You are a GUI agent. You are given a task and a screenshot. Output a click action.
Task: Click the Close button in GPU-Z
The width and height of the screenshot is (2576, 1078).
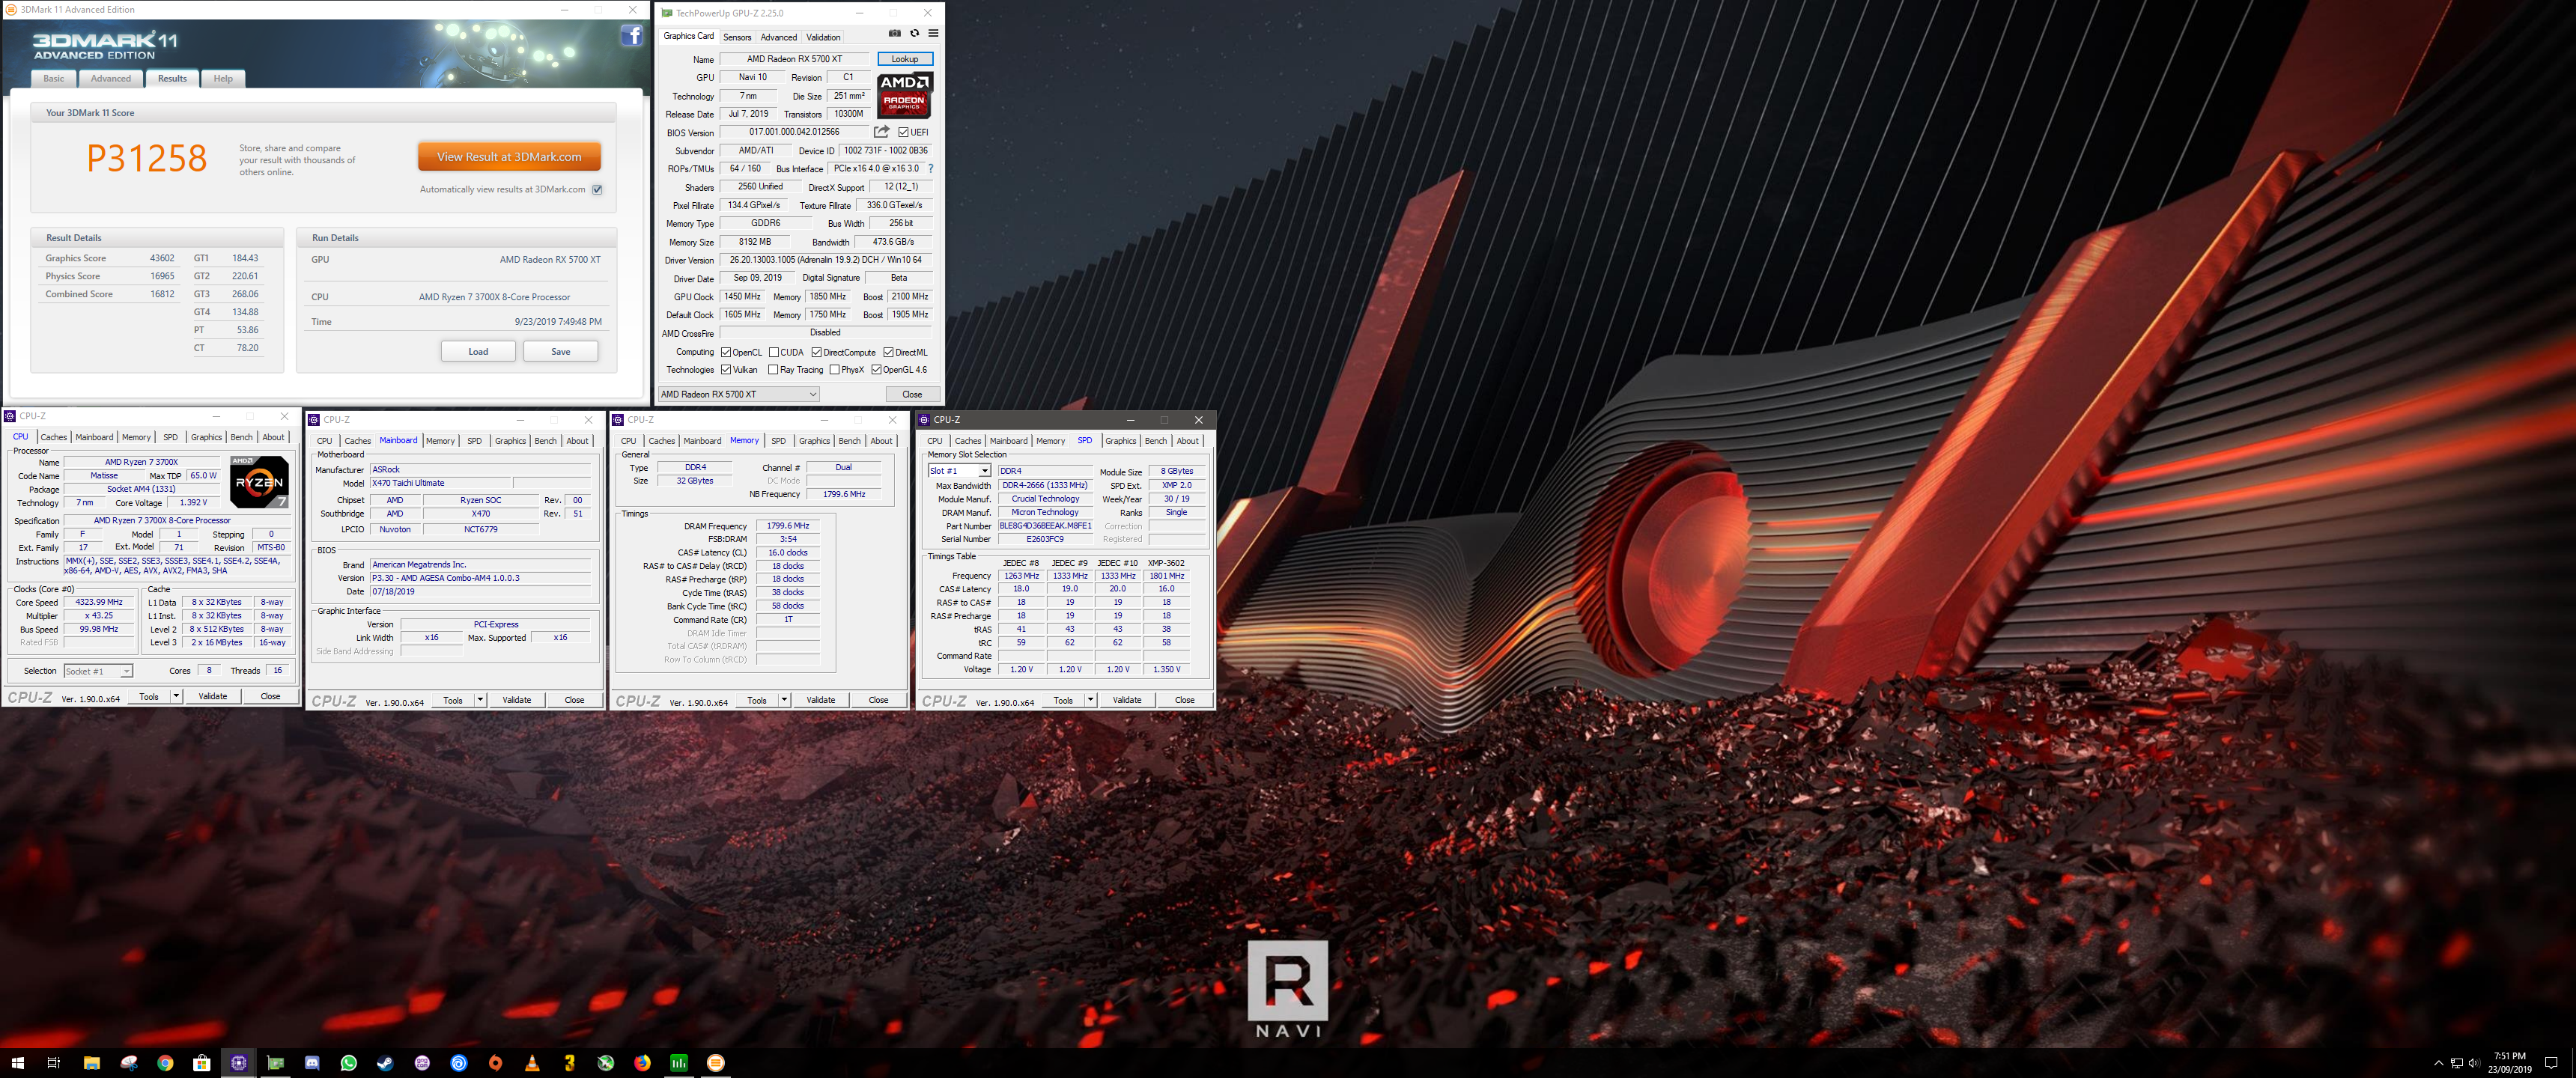912,394
